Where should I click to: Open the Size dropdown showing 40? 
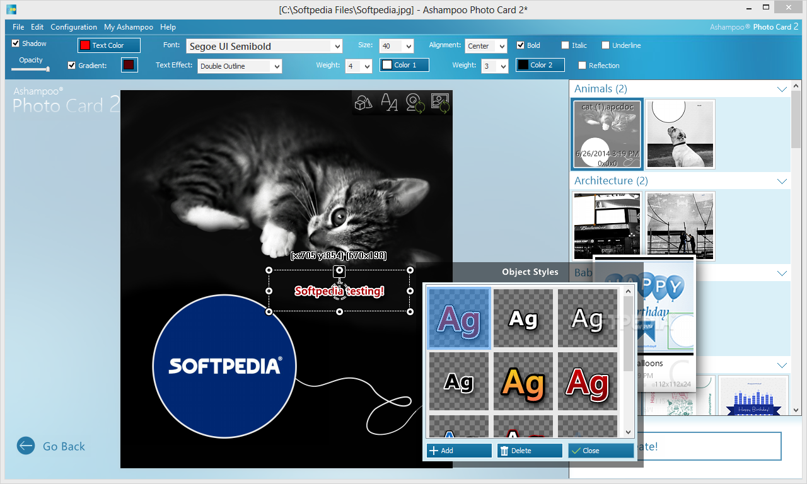[x=397, y=46]
